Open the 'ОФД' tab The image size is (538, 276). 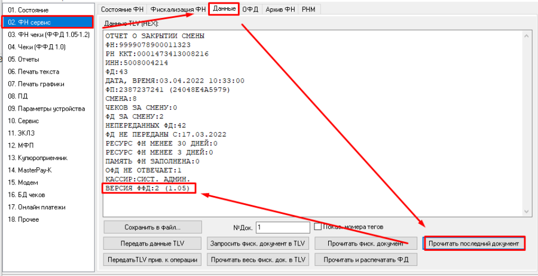tap(250, 10)
